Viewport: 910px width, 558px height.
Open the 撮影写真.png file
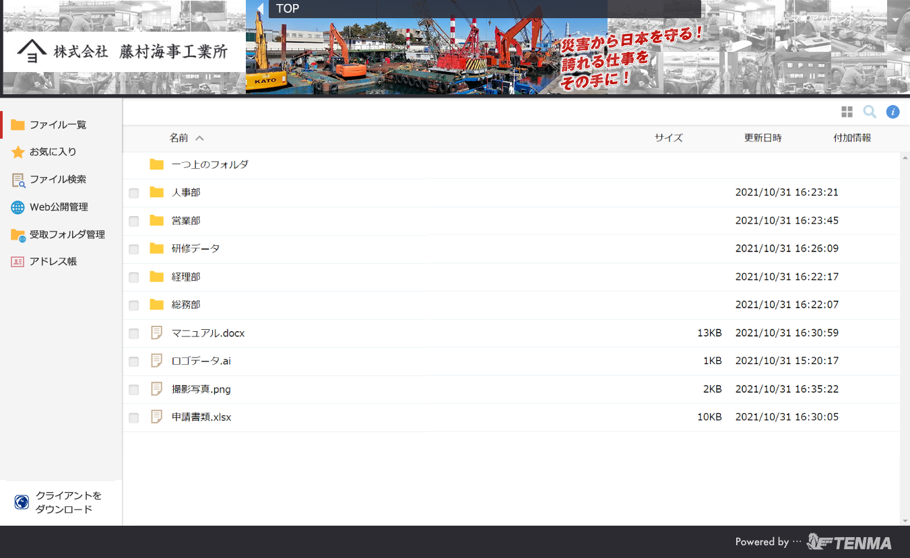tap(201, 389)
